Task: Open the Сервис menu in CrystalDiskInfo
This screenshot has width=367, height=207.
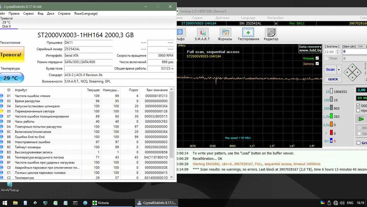Action: tap(29, 14)
